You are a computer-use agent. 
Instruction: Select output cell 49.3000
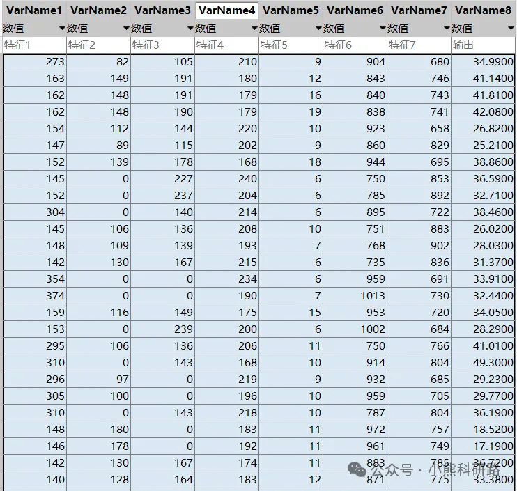coord(483,363)
